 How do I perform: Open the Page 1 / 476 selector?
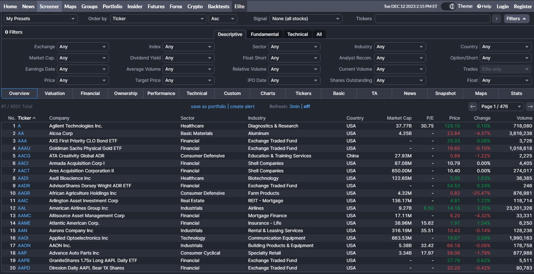point(501,107)
